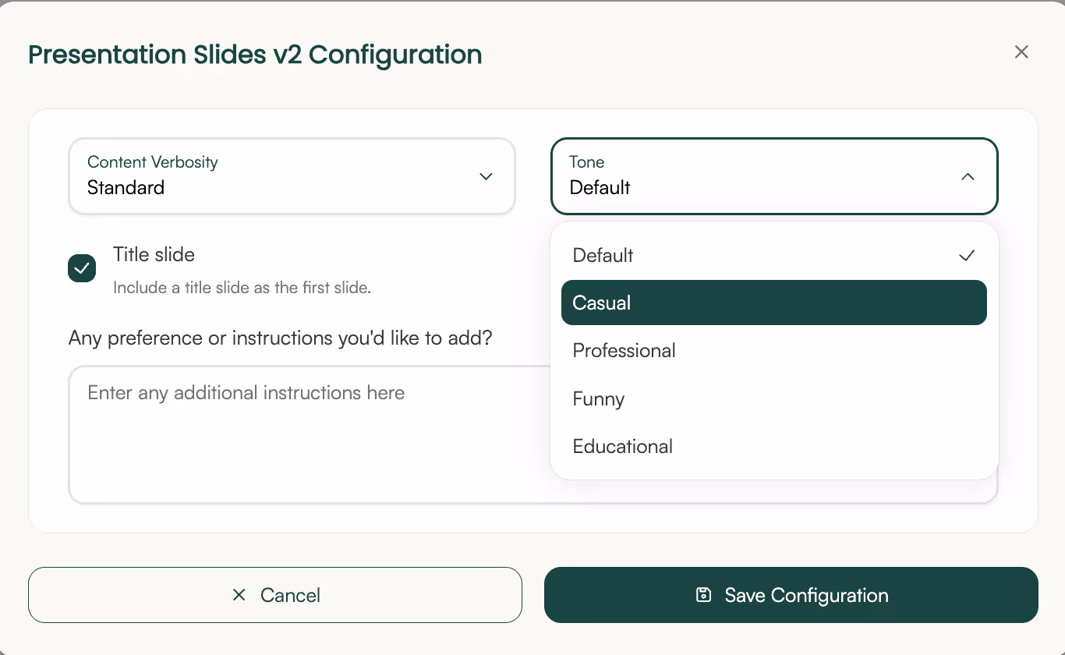Click the close X in dialog corner
This screenshot has height=655, width=1065.
[1021, 51]
